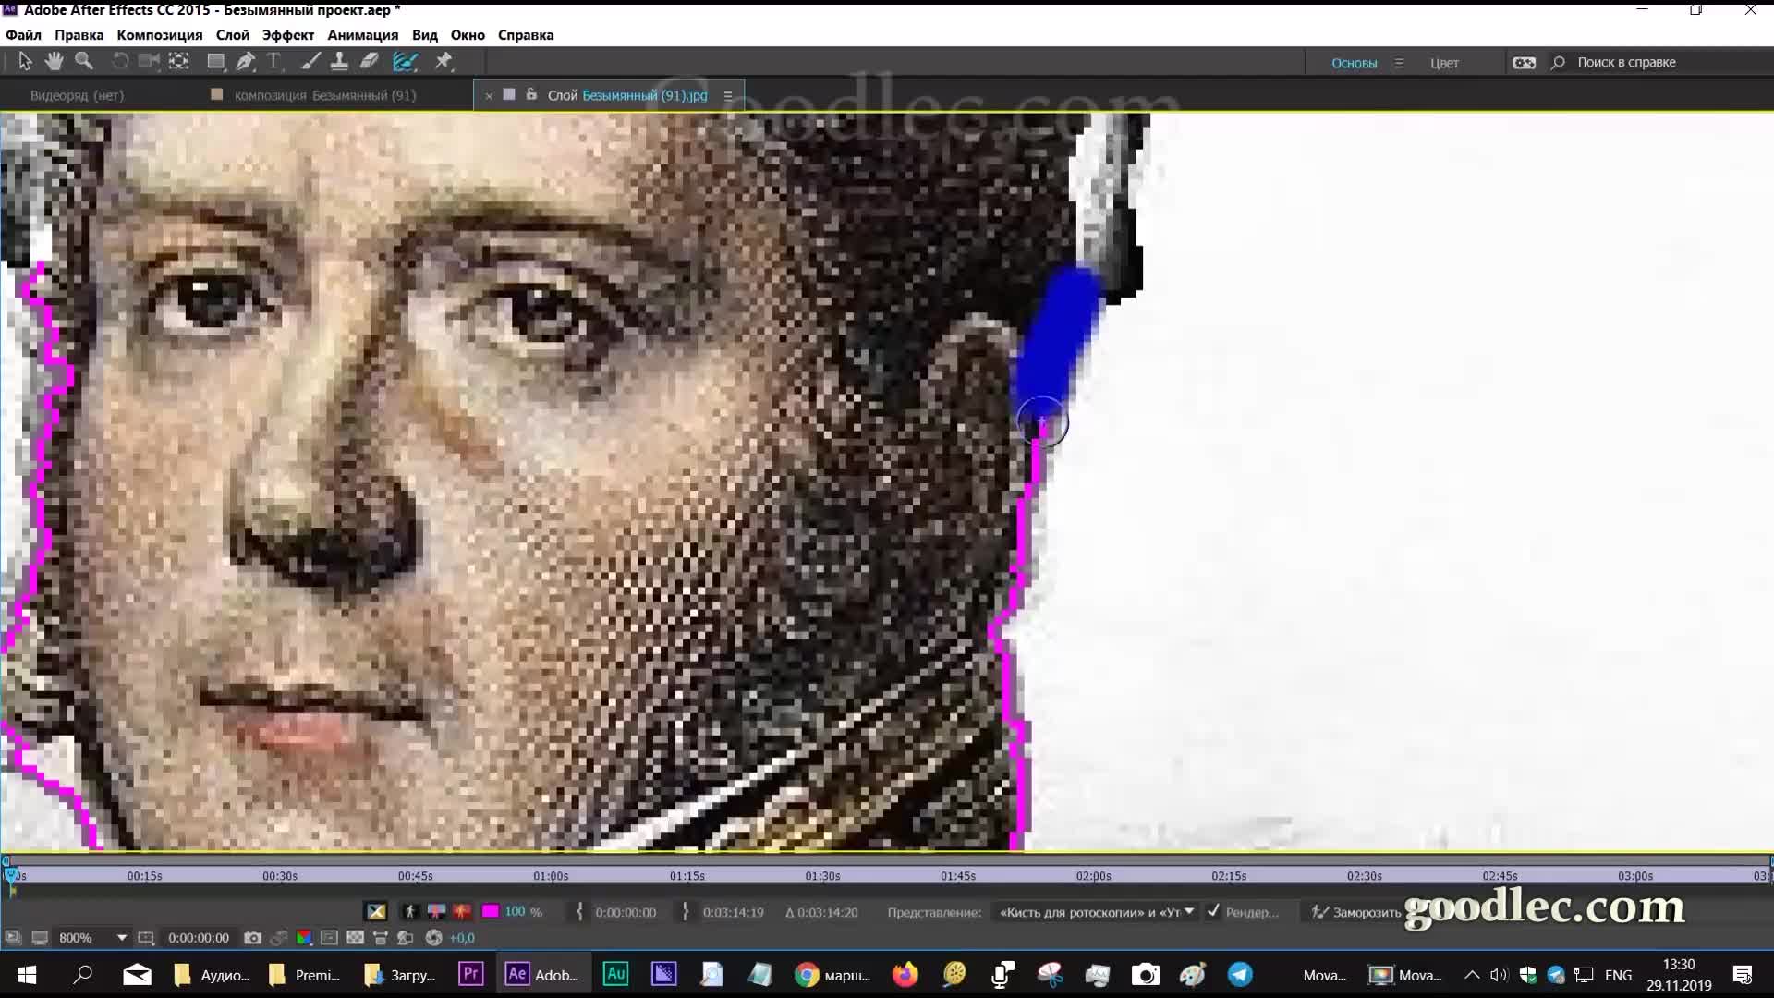Show snapshot icon in viewer bar

pyautogui.click(x=278, y=938)
